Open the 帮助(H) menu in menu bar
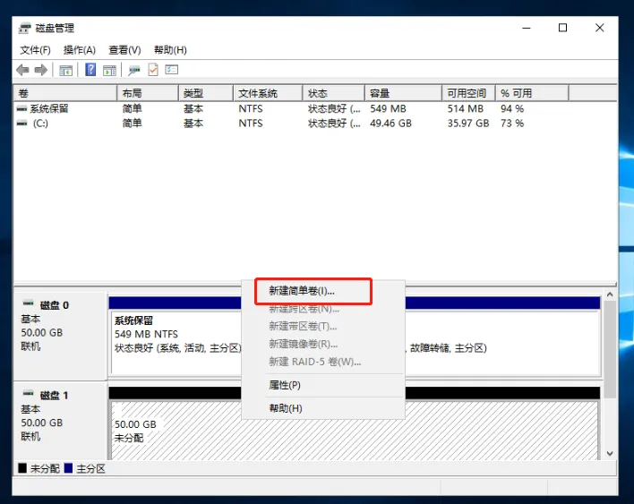634x504 pixels. coord(170,50)
